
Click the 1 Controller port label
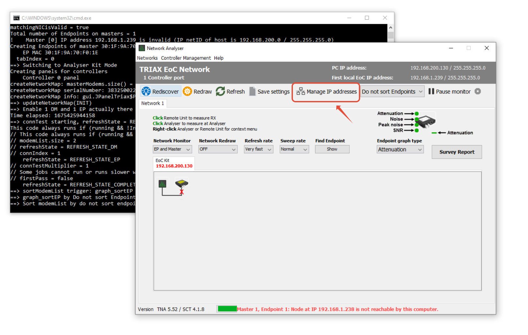(164, 78)
